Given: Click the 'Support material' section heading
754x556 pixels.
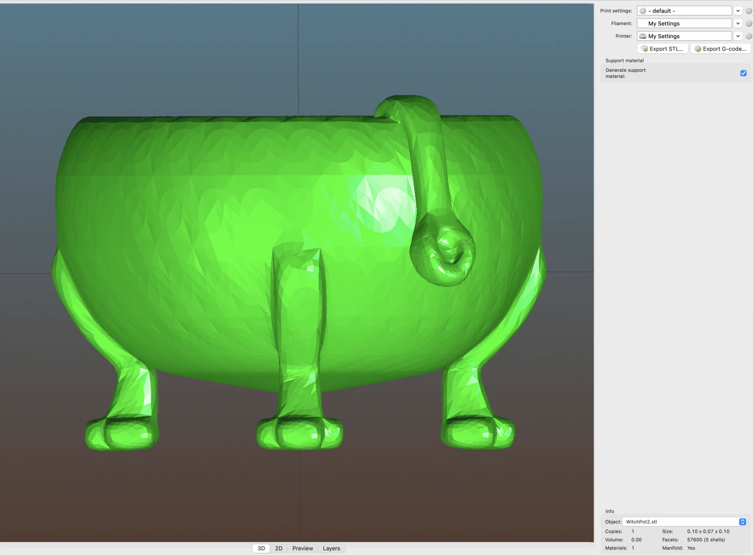Looking at the screenshot, I should click(x=624, y=61).
